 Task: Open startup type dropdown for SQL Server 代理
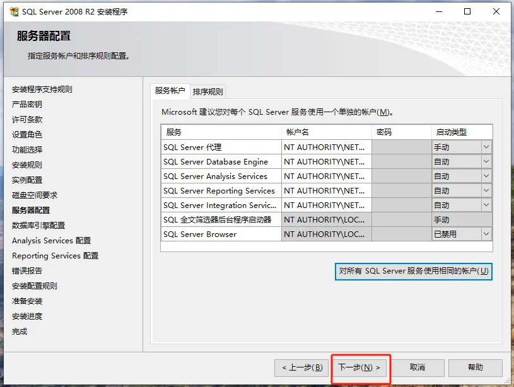[486, 147]
